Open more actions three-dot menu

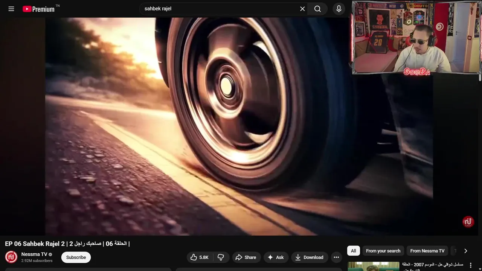click(336, 257)
